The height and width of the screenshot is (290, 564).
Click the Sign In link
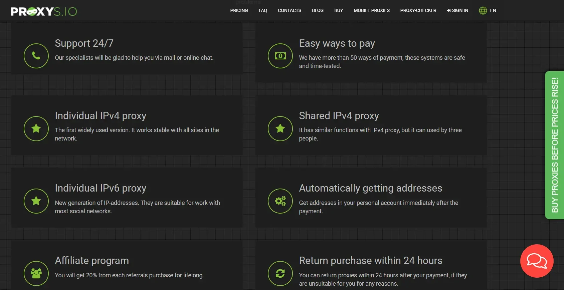(457, 10)
